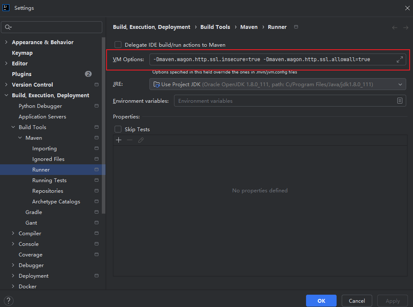Click the Runner breadcrumb

point(277,27)
